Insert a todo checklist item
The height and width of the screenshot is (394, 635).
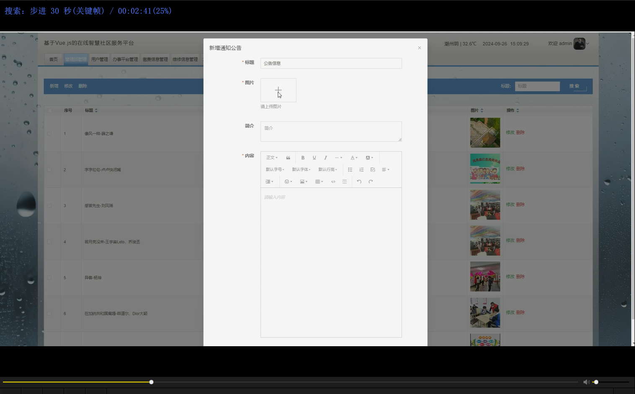pyautogui.click(x=373, y=169)
